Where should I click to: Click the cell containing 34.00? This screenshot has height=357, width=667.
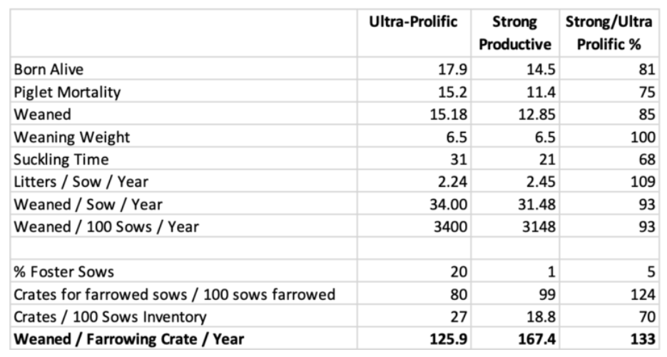pos(449,205)
